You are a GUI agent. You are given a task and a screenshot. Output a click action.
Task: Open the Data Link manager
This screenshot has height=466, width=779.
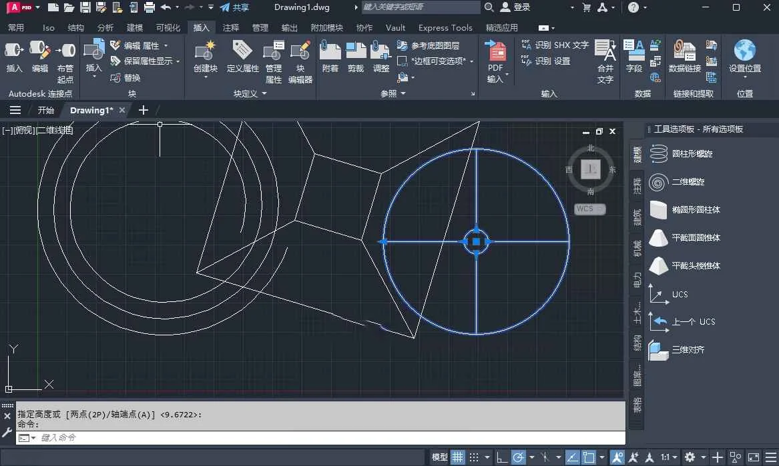684,56
